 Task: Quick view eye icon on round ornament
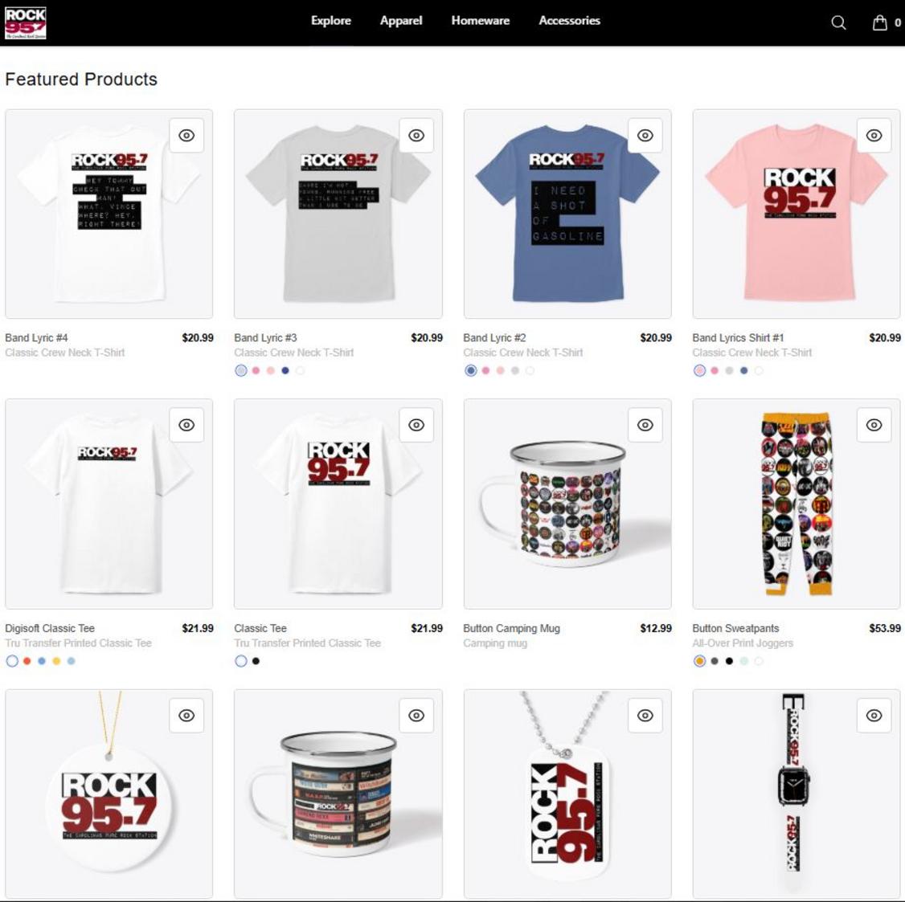point(186,716)
